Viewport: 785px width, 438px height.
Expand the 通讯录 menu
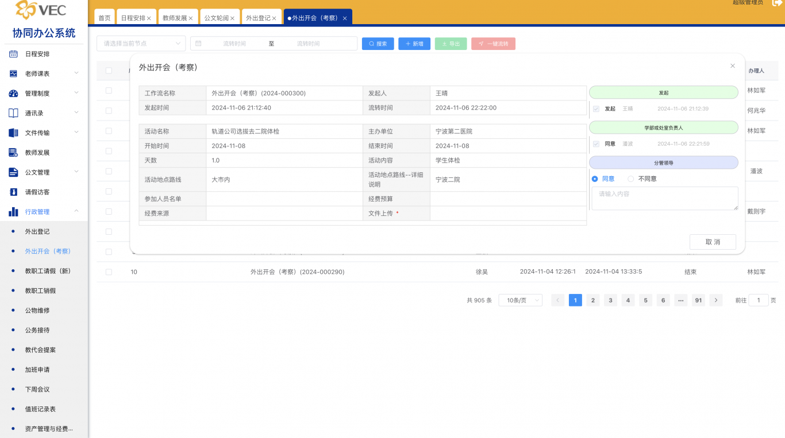[x=76, y=113]
